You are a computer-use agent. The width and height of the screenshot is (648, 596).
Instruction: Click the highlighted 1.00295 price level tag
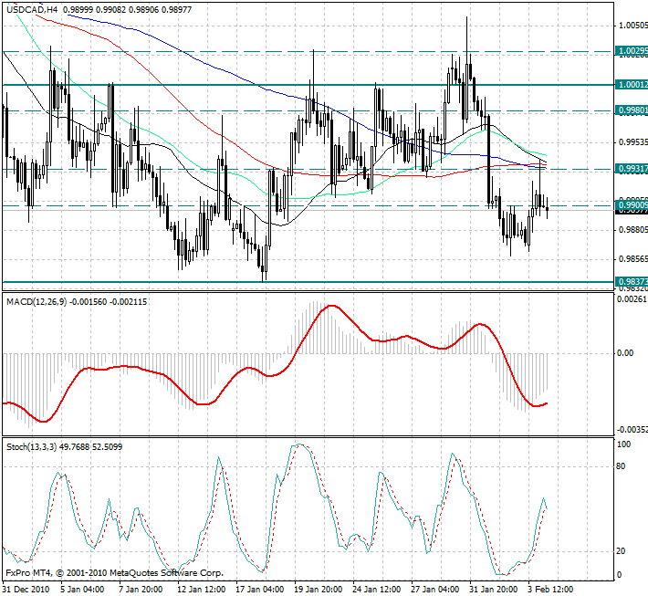632,51
